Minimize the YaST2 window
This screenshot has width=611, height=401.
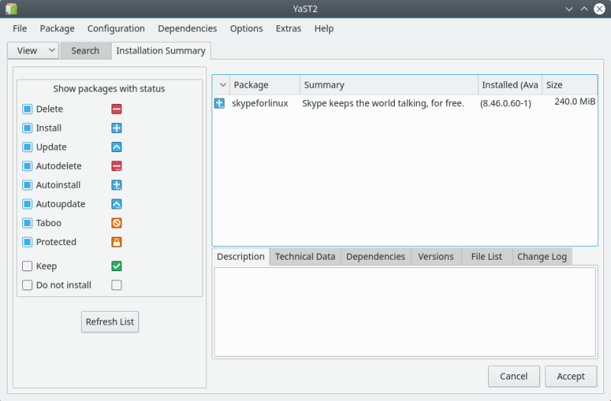[569, 8]
